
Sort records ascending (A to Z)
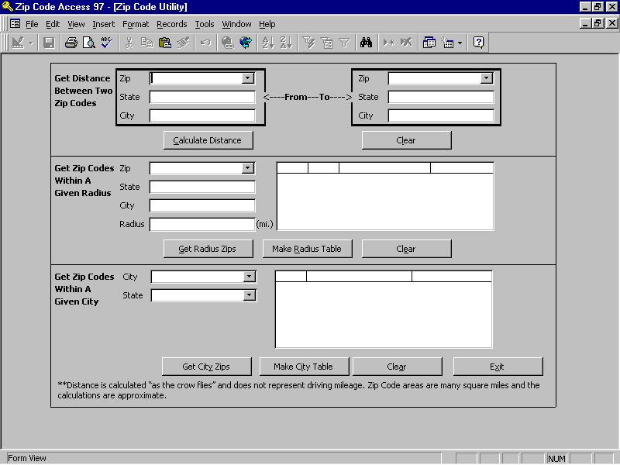pos(268,43)
